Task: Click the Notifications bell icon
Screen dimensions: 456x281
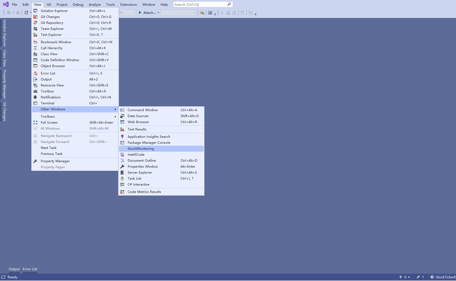Action: [35, 97]
